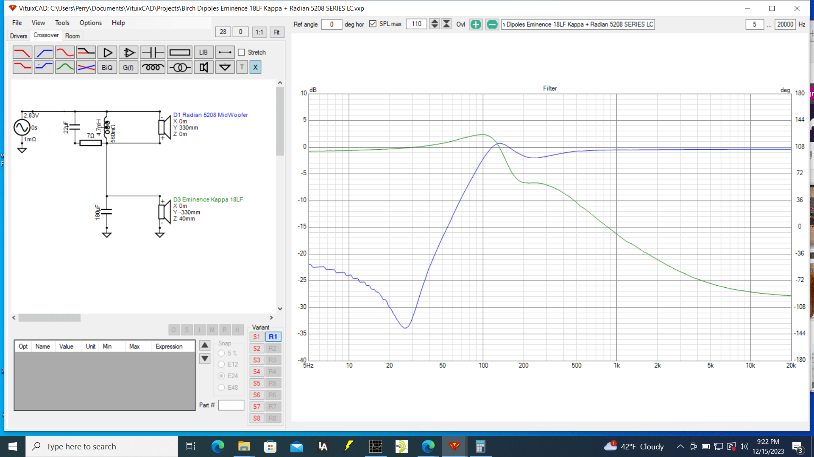Click the 28 grid button

point(223,32)
